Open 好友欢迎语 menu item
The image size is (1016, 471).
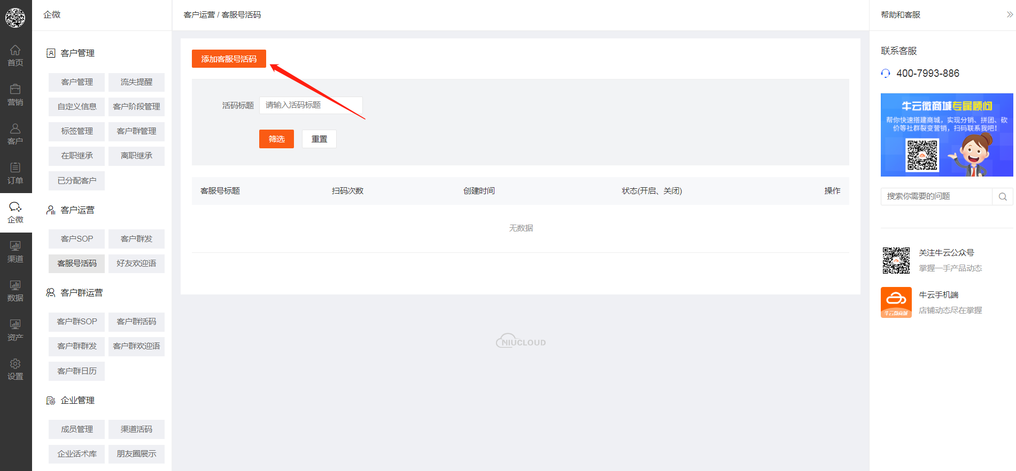(136, 264)
